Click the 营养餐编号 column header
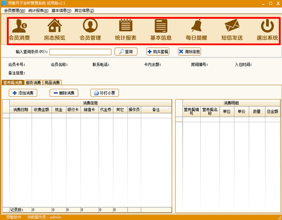Image resolution: width=282 pixels, height=220 pixels. pyautogui.click(x=192, y=111)
